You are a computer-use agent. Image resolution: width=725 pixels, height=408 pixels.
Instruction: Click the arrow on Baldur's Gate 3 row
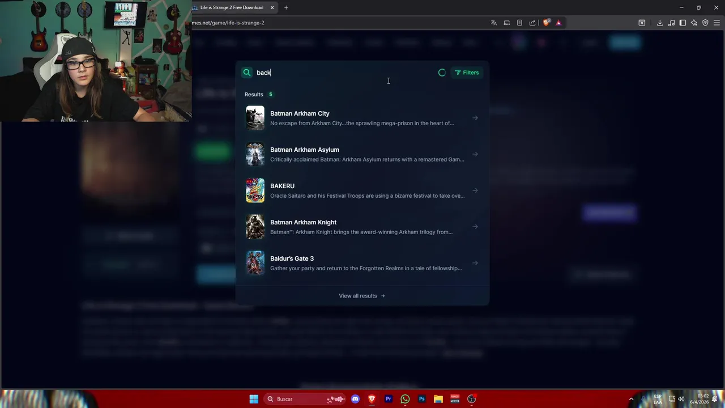tap(475, 263)
